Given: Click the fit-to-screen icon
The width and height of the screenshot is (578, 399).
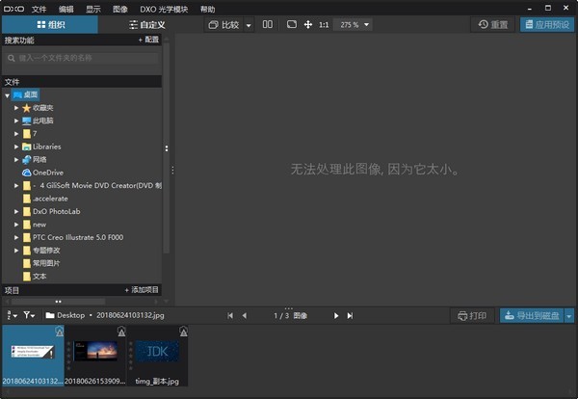Looking at the screenshot, I should coord(292,24).
